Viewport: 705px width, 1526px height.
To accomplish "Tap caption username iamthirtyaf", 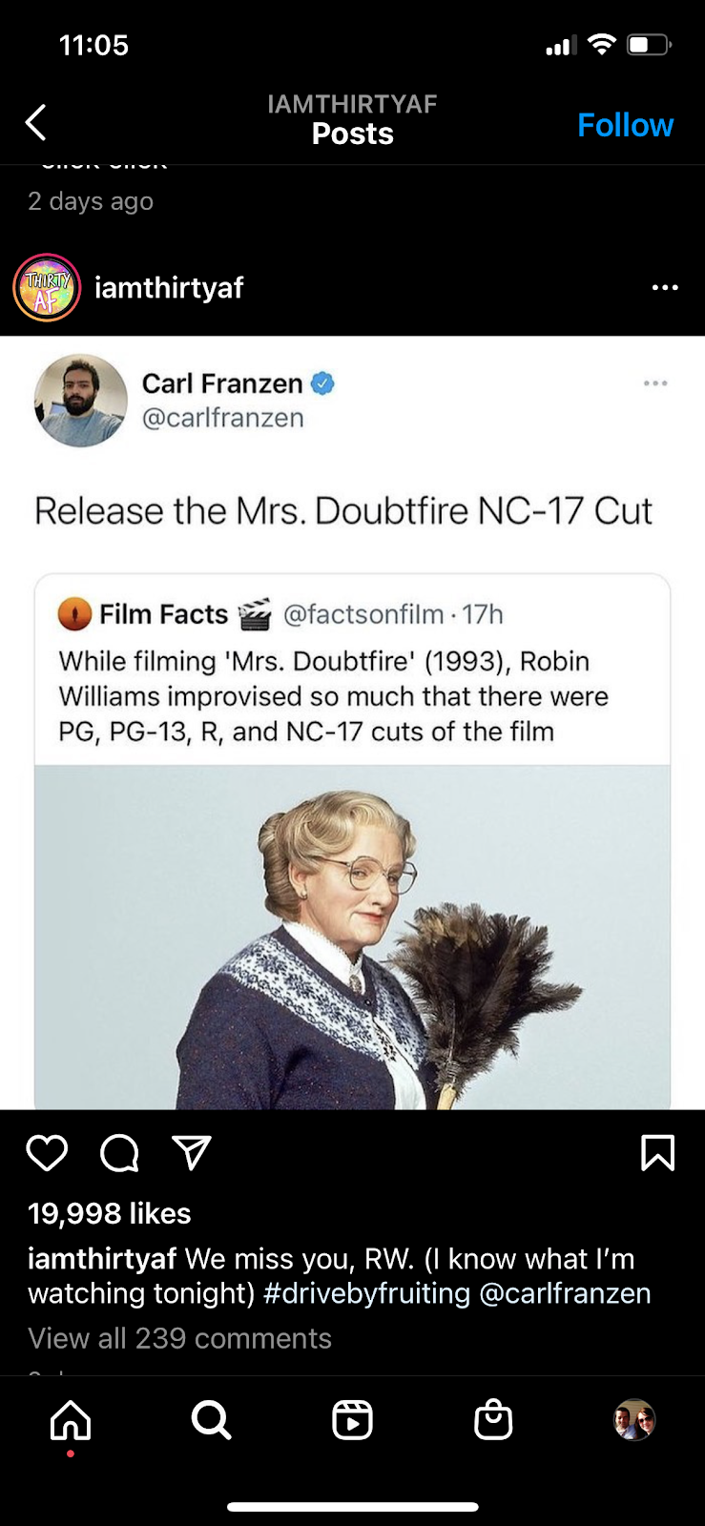I will pyautogui.click(x=102, y=1259).
